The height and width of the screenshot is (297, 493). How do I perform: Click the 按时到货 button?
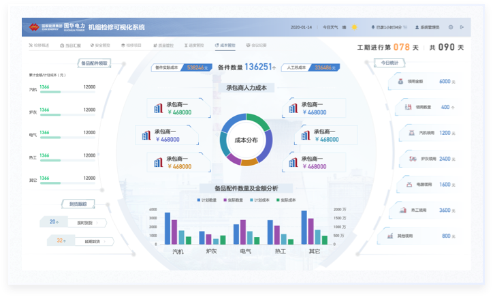[83, 222]
